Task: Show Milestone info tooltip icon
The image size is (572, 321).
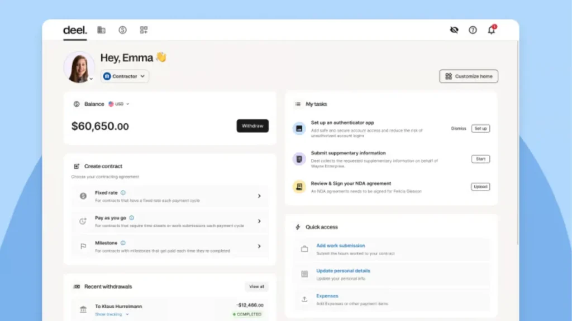Action: (x=123, y=243)
